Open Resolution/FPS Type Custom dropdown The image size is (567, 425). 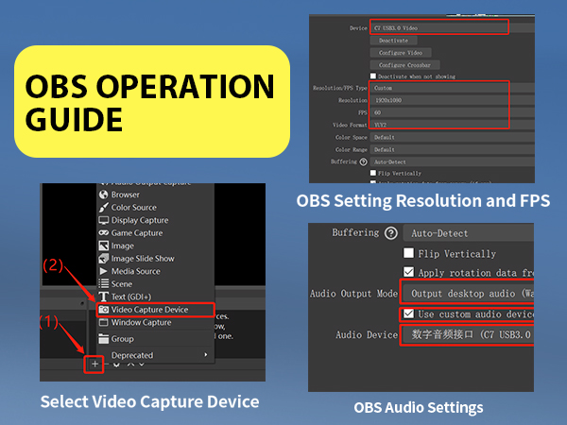pos(452,88)
